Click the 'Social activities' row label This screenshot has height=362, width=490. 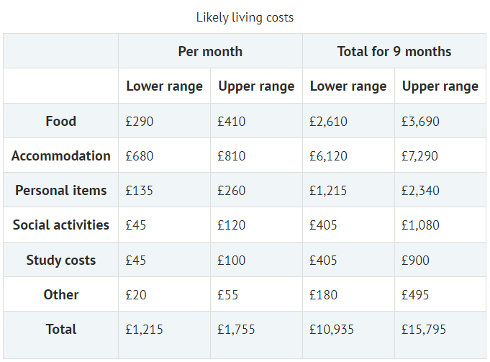coord(61,225)
